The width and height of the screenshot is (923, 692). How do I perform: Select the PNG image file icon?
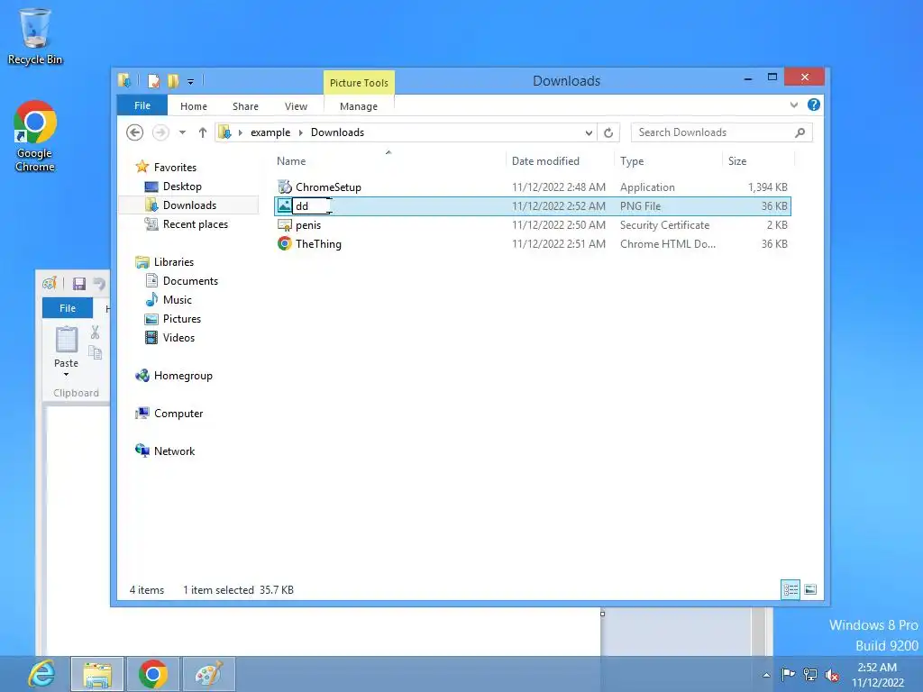[284, 206]
